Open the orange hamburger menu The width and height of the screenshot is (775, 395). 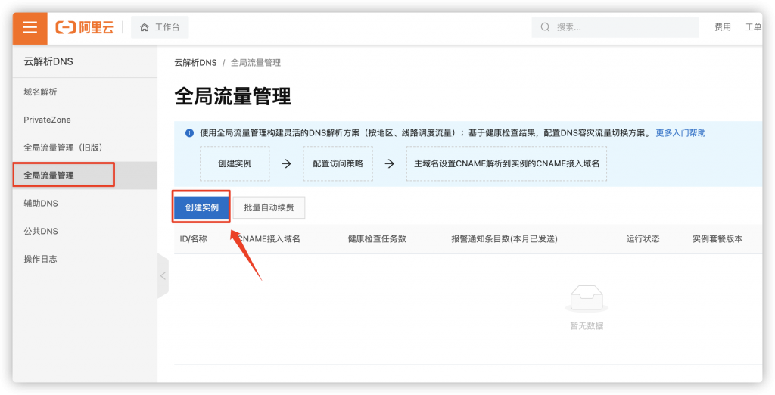click(x=30, y=27)
